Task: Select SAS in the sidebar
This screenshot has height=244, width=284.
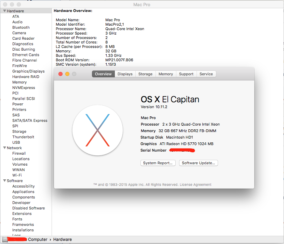Action: pyautogui.click(x=16, y=115)
